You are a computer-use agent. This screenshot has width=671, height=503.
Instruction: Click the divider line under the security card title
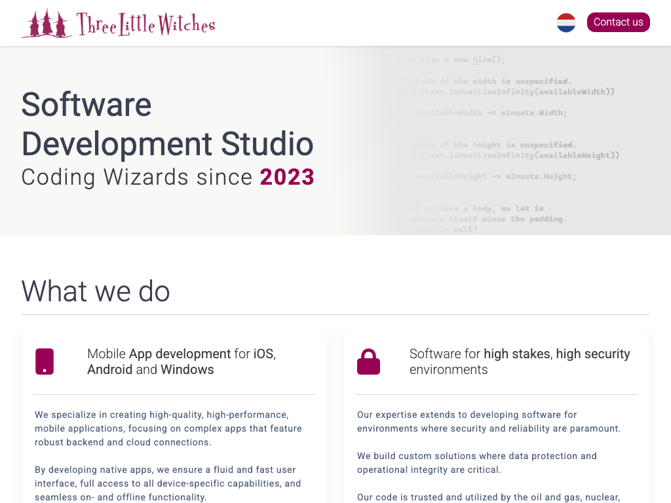pos(497,394)
